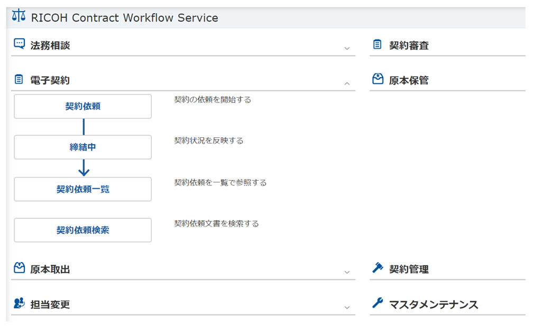This screenshot has width=533, height=328.
Task: Click the speech bubble icon for 法務相談
Action: (x=19, y=44)
